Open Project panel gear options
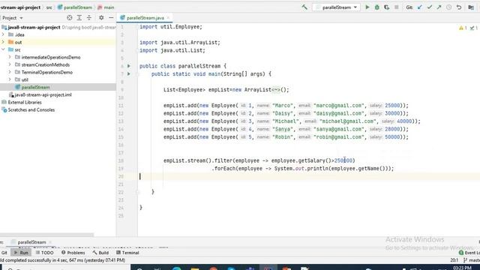 pyautogui.click(x=101, y=18)
